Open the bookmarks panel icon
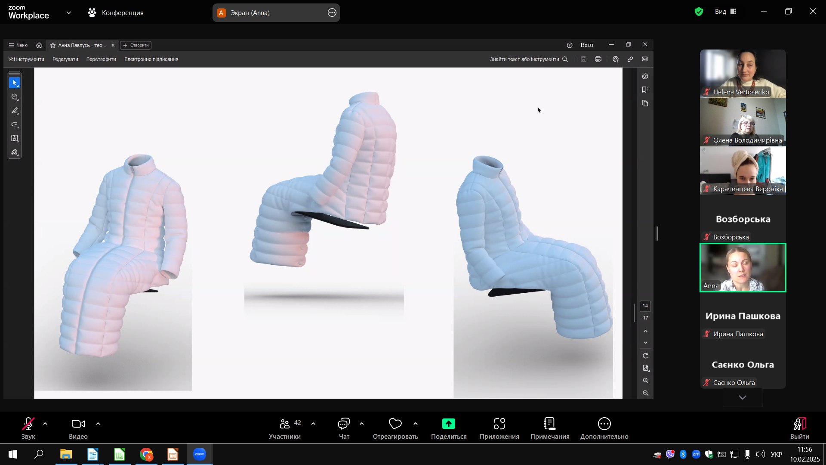Screen dimensions: 826x465 click(645, 90)
